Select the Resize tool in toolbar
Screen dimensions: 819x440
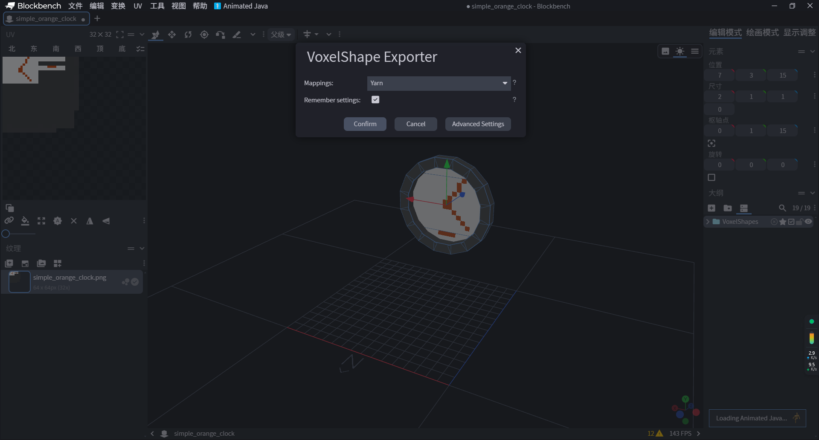172,35
